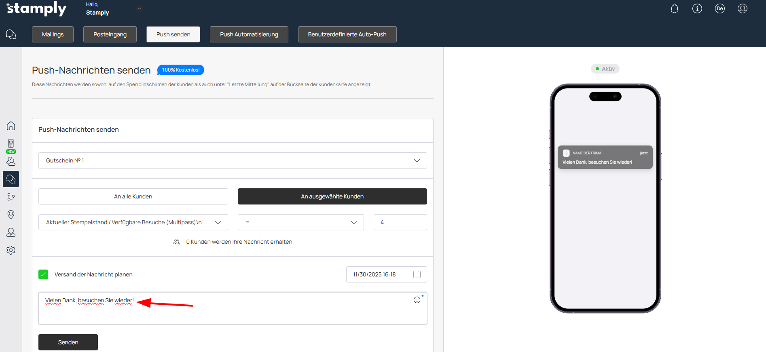Expand the Gutschein № 1 dropdown

pyautogui.click(x=233, y=160)
